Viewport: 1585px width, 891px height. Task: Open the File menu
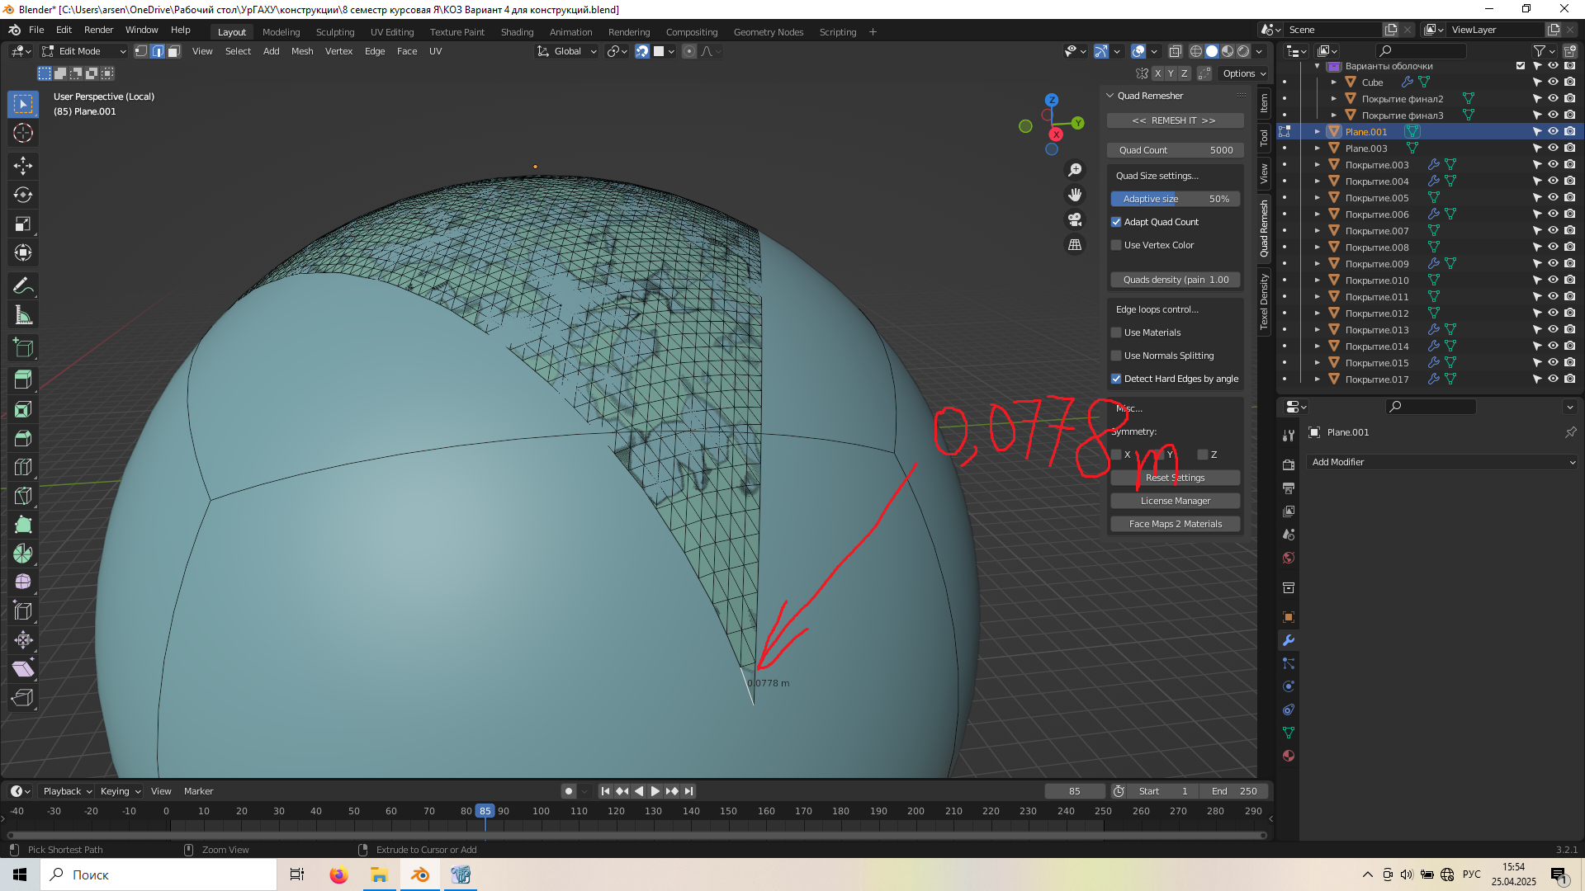click(x=36, y=30)
